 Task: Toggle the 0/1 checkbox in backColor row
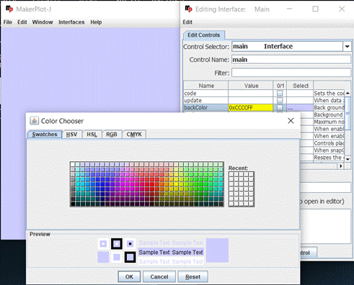280,107
